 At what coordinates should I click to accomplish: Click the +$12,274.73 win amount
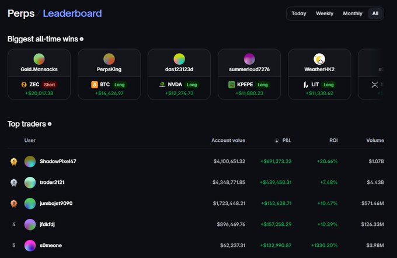coord(179,93)
